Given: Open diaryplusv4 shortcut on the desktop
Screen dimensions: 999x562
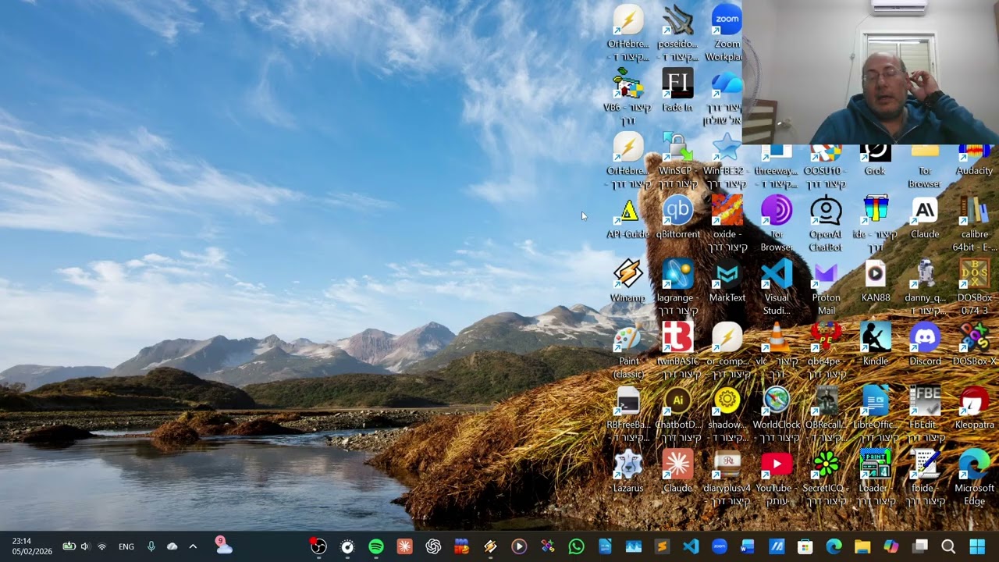Looking at the screenshot, I should pyautogui.click(x=727, y=476).
